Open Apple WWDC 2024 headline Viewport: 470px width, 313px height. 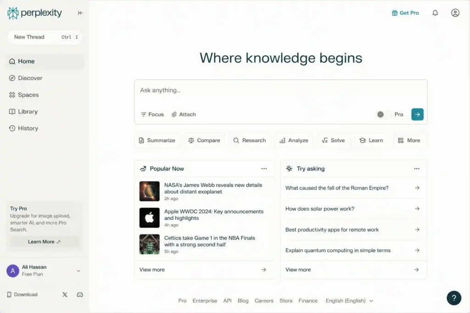214,215
